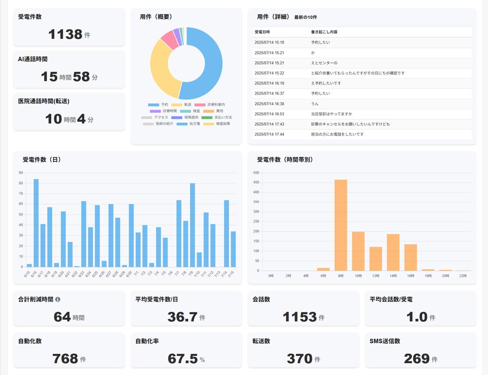Click the 検査 teal legend swatch

coord(185,111)
